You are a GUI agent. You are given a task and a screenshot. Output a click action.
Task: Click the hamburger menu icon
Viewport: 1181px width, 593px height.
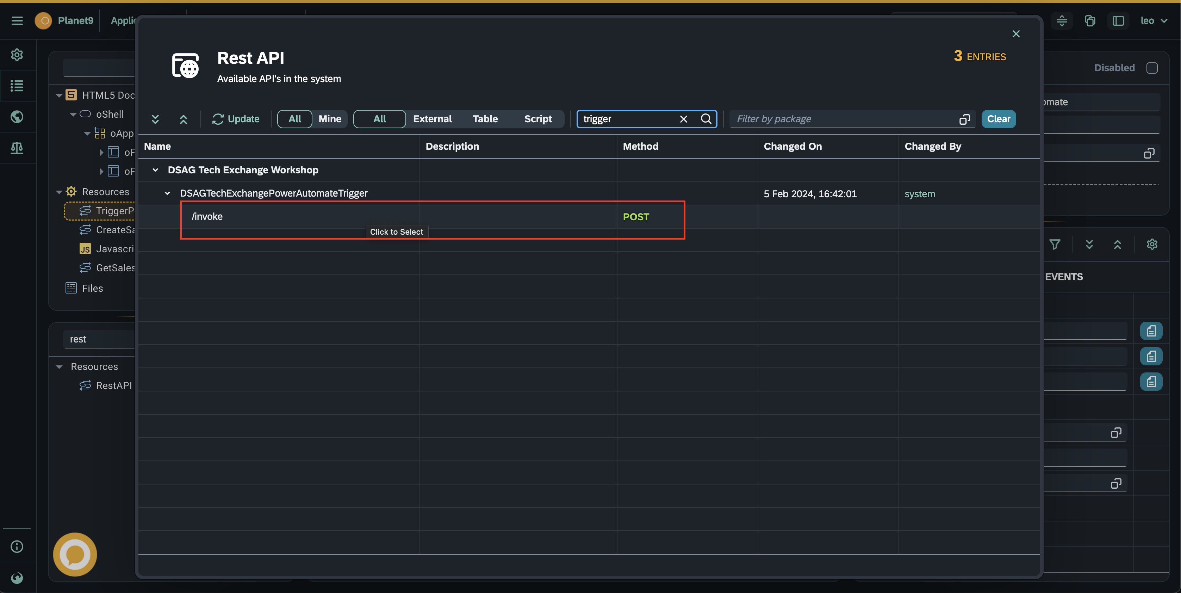point(17,21)
